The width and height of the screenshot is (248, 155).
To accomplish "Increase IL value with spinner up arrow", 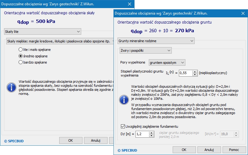I will 195,72.
